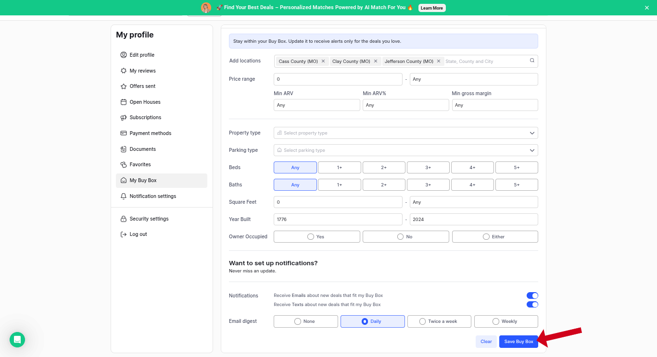This screenshot has height=357, width=657.
Task: Click the Payment methods card icon
Action: coord(124,133)
